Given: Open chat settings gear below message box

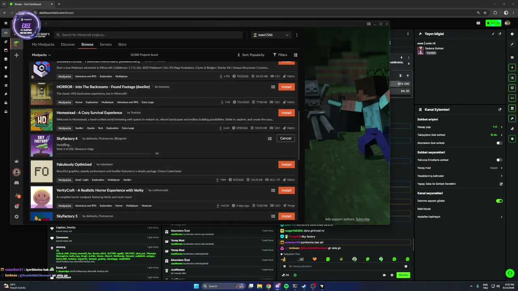Looking at the screenshot, I should 392,275.
